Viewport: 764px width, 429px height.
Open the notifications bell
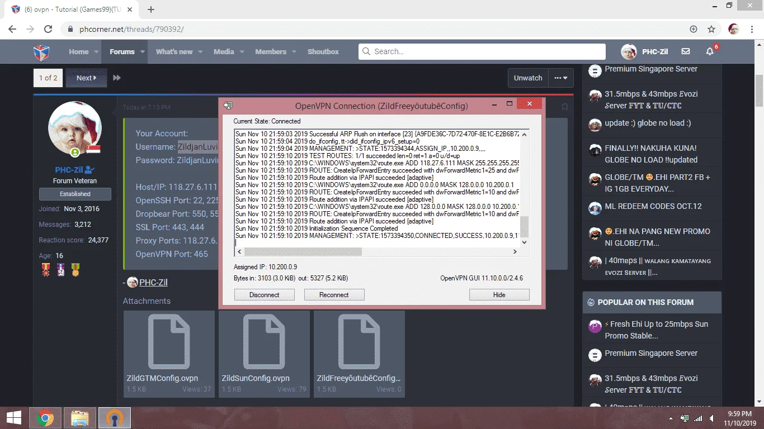tap(710, 51)
